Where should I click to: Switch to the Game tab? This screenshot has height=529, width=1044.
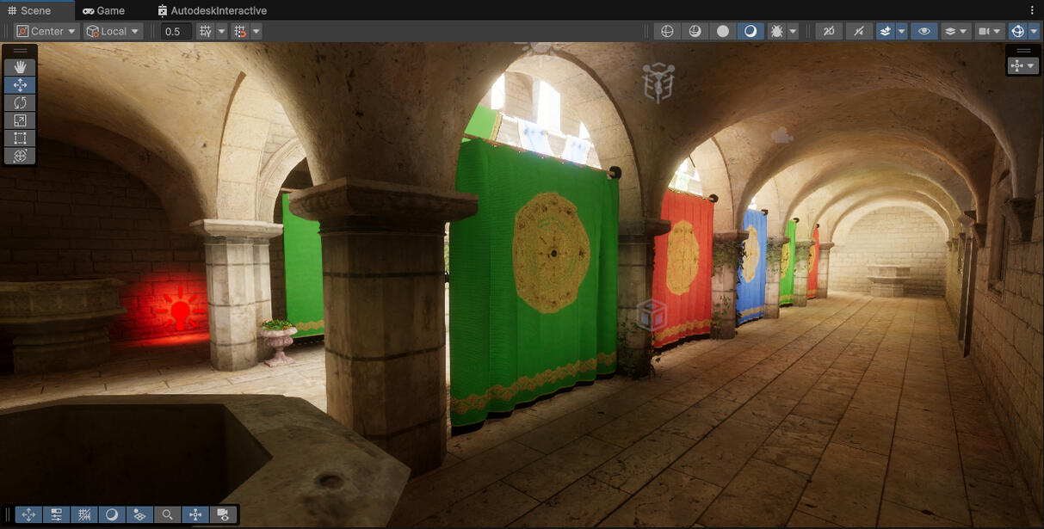(x=103, y=10)
